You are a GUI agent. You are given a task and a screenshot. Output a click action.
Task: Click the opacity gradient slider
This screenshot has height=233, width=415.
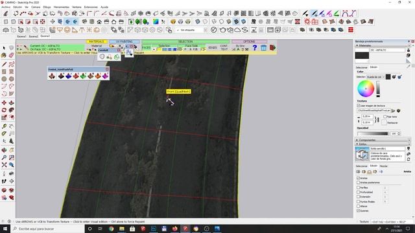point(372,134)
